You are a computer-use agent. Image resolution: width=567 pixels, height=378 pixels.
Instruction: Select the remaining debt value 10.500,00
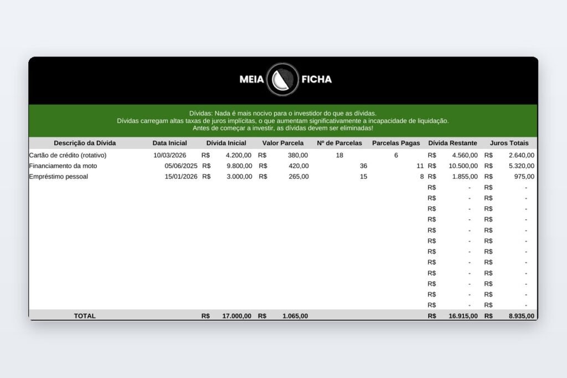coord(463,166)
